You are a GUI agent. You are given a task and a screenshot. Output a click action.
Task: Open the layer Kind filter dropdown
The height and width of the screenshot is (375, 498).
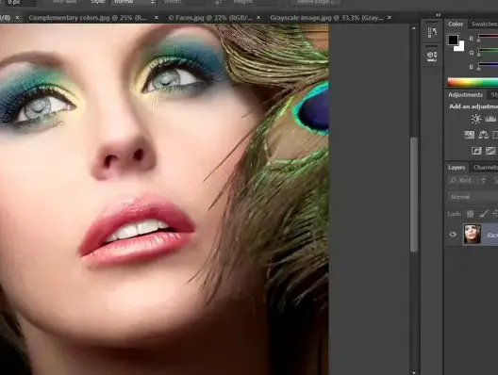tap(468, 180)
